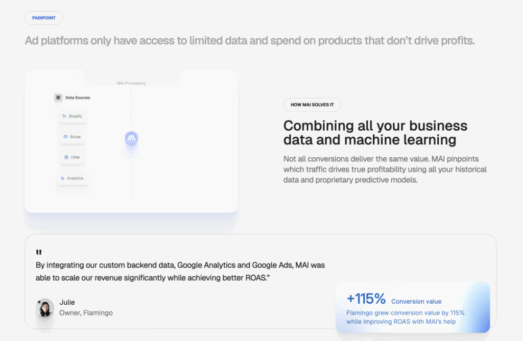Image resolution: width=523 pixels, height=341 pixels.
Task: Click the Shopify cart icon
Action: pyautogui.click(x=64, y=116)
